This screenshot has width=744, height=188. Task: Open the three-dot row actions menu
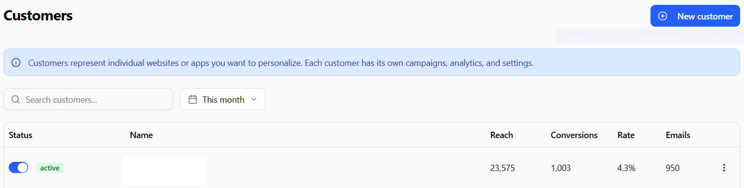tap(724, 168)
